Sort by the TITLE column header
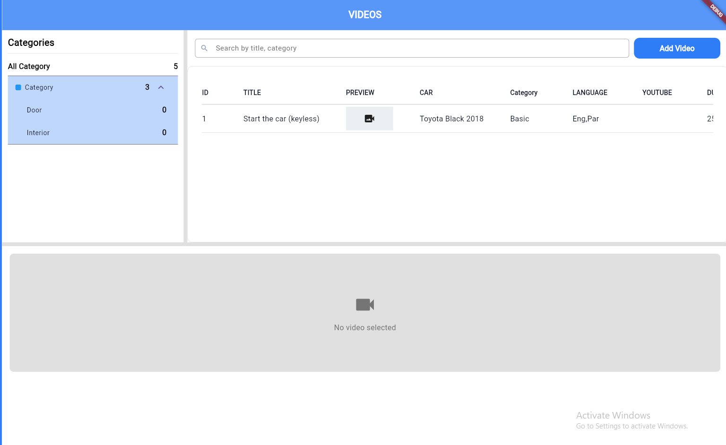Image resolution: width=726 pixels, height=445 pixels. 252,93
